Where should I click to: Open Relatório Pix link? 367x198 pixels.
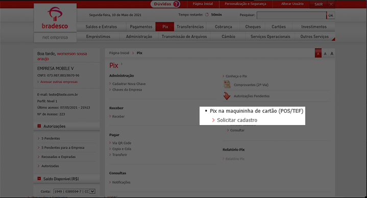[235, 159]
